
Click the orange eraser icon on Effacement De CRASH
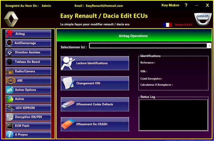click(68, 124)
